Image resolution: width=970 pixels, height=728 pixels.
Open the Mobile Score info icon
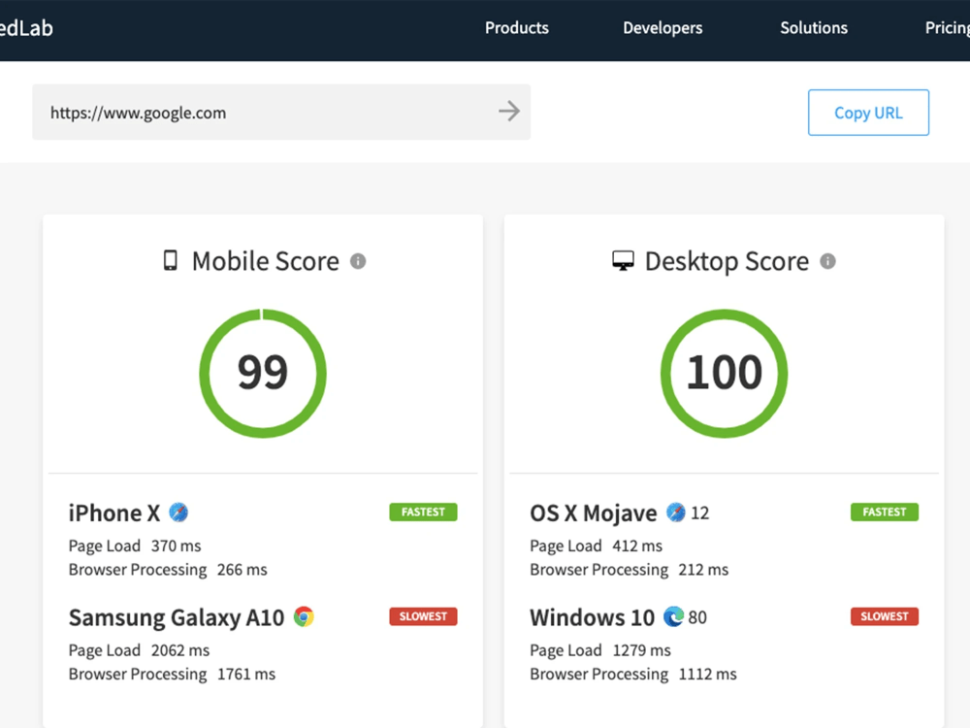tap(358, 261)
